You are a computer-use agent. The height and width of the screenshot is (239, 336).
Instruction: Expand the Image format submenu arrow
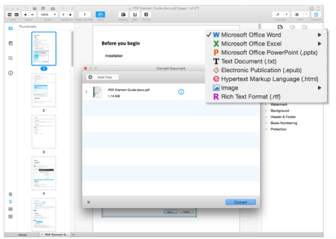pyautogui.click(x=319, y=88)
